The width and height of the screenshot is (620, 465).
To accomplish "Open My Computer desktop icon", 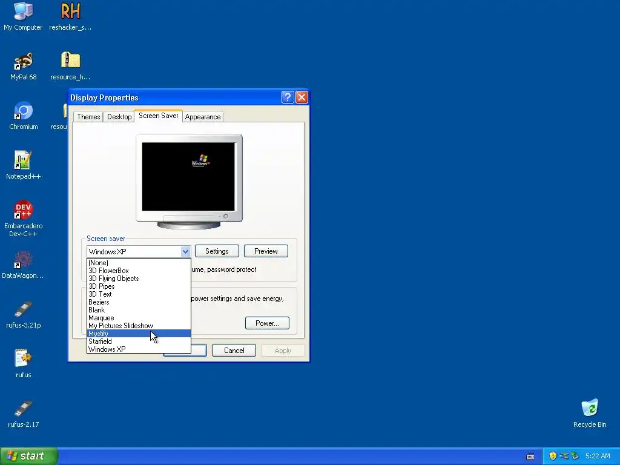I will point(23,16).
